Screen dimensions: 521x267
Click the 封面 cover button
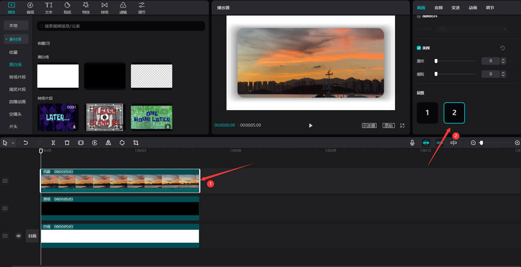[x=32, y=236]
